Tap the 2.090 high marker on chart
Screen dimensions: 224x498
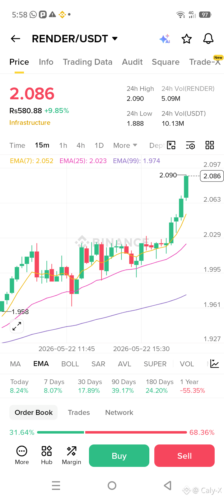(x=168, y=175)
